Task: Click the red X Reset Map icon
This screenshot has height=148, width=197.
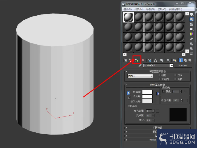Action: tap(143, 60)
